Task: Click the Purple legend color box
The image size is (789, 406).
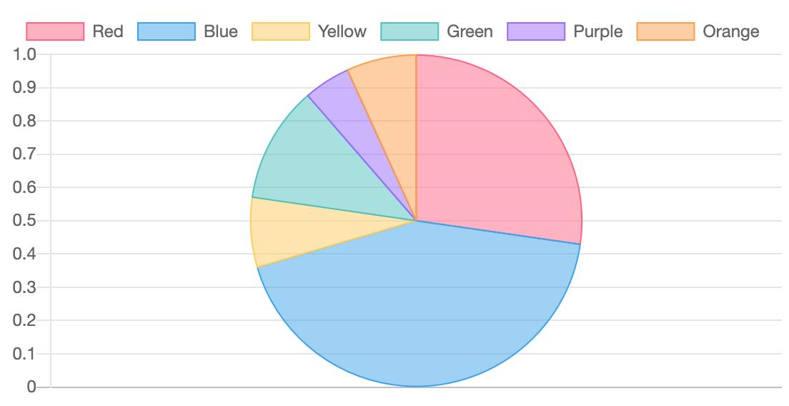Action: pyautogui.click(x=536, y=31)
